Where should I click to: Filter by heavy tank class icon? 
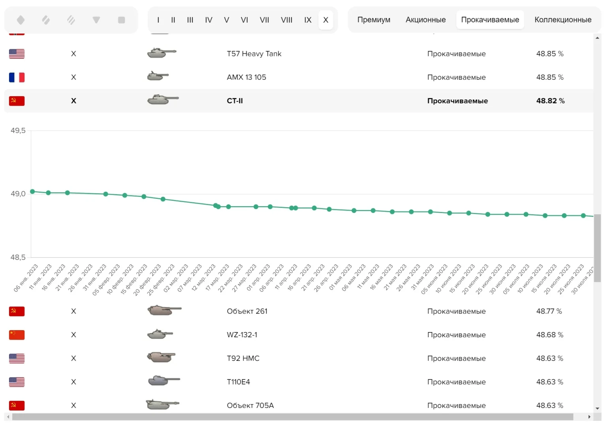point(71,20)
